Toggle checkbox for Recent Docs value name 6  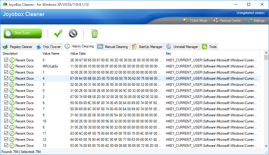coord(6,103)
